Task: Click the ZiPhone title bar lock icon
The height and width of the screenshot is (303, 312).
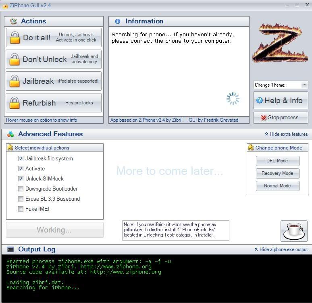Action: coord(5,6)
